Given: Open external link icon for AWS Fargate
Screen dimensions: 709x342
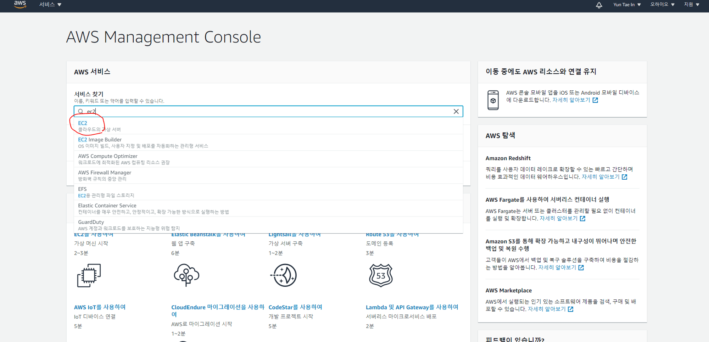Looking at the screenshot, I should [x=582, y=219].
